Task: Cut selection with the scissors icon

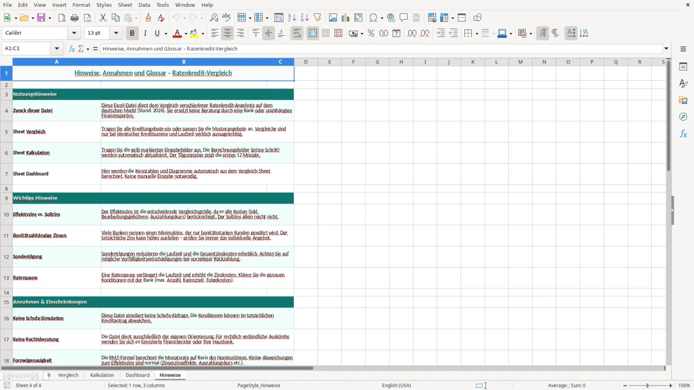Action: 103,18
